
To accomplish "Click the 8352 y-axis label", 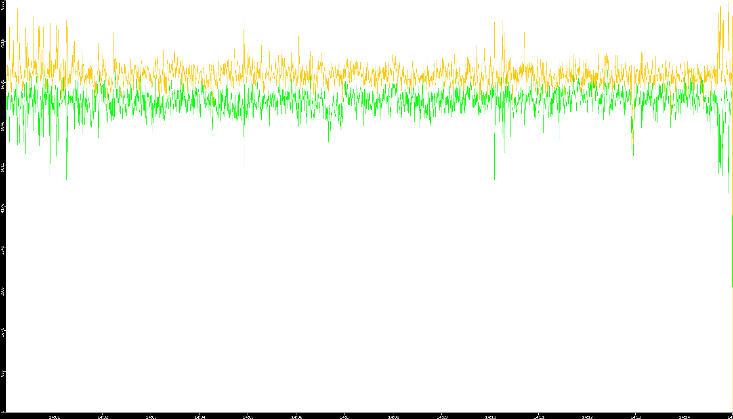I will point(2,5).
